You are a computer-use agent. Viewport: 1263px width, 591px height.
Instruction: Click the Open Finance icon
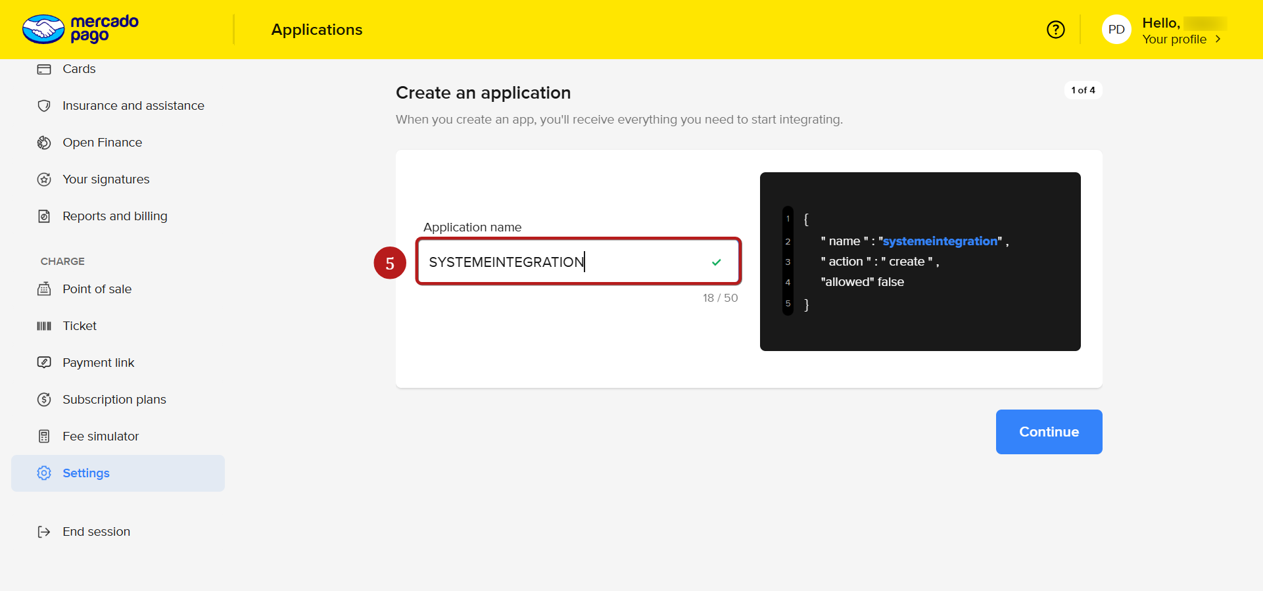tap(44, 143)
